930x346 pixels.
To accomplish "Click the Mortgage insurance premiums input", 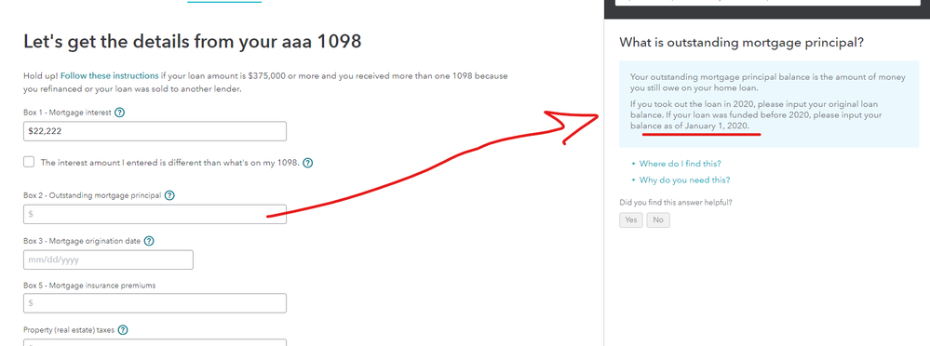I will tap(155, 303).
